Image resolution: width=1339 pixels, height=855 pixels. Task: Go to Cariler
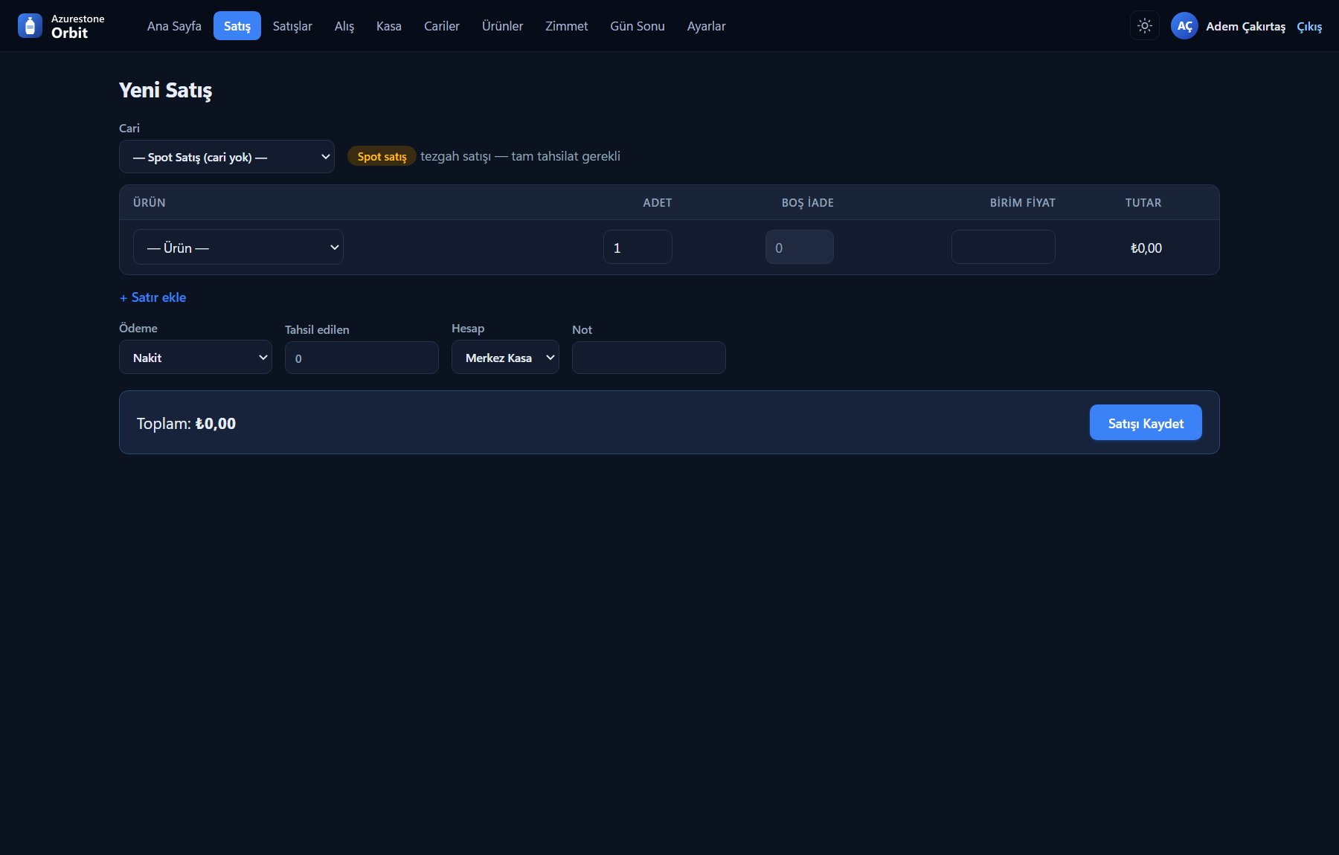coord(442,26)
